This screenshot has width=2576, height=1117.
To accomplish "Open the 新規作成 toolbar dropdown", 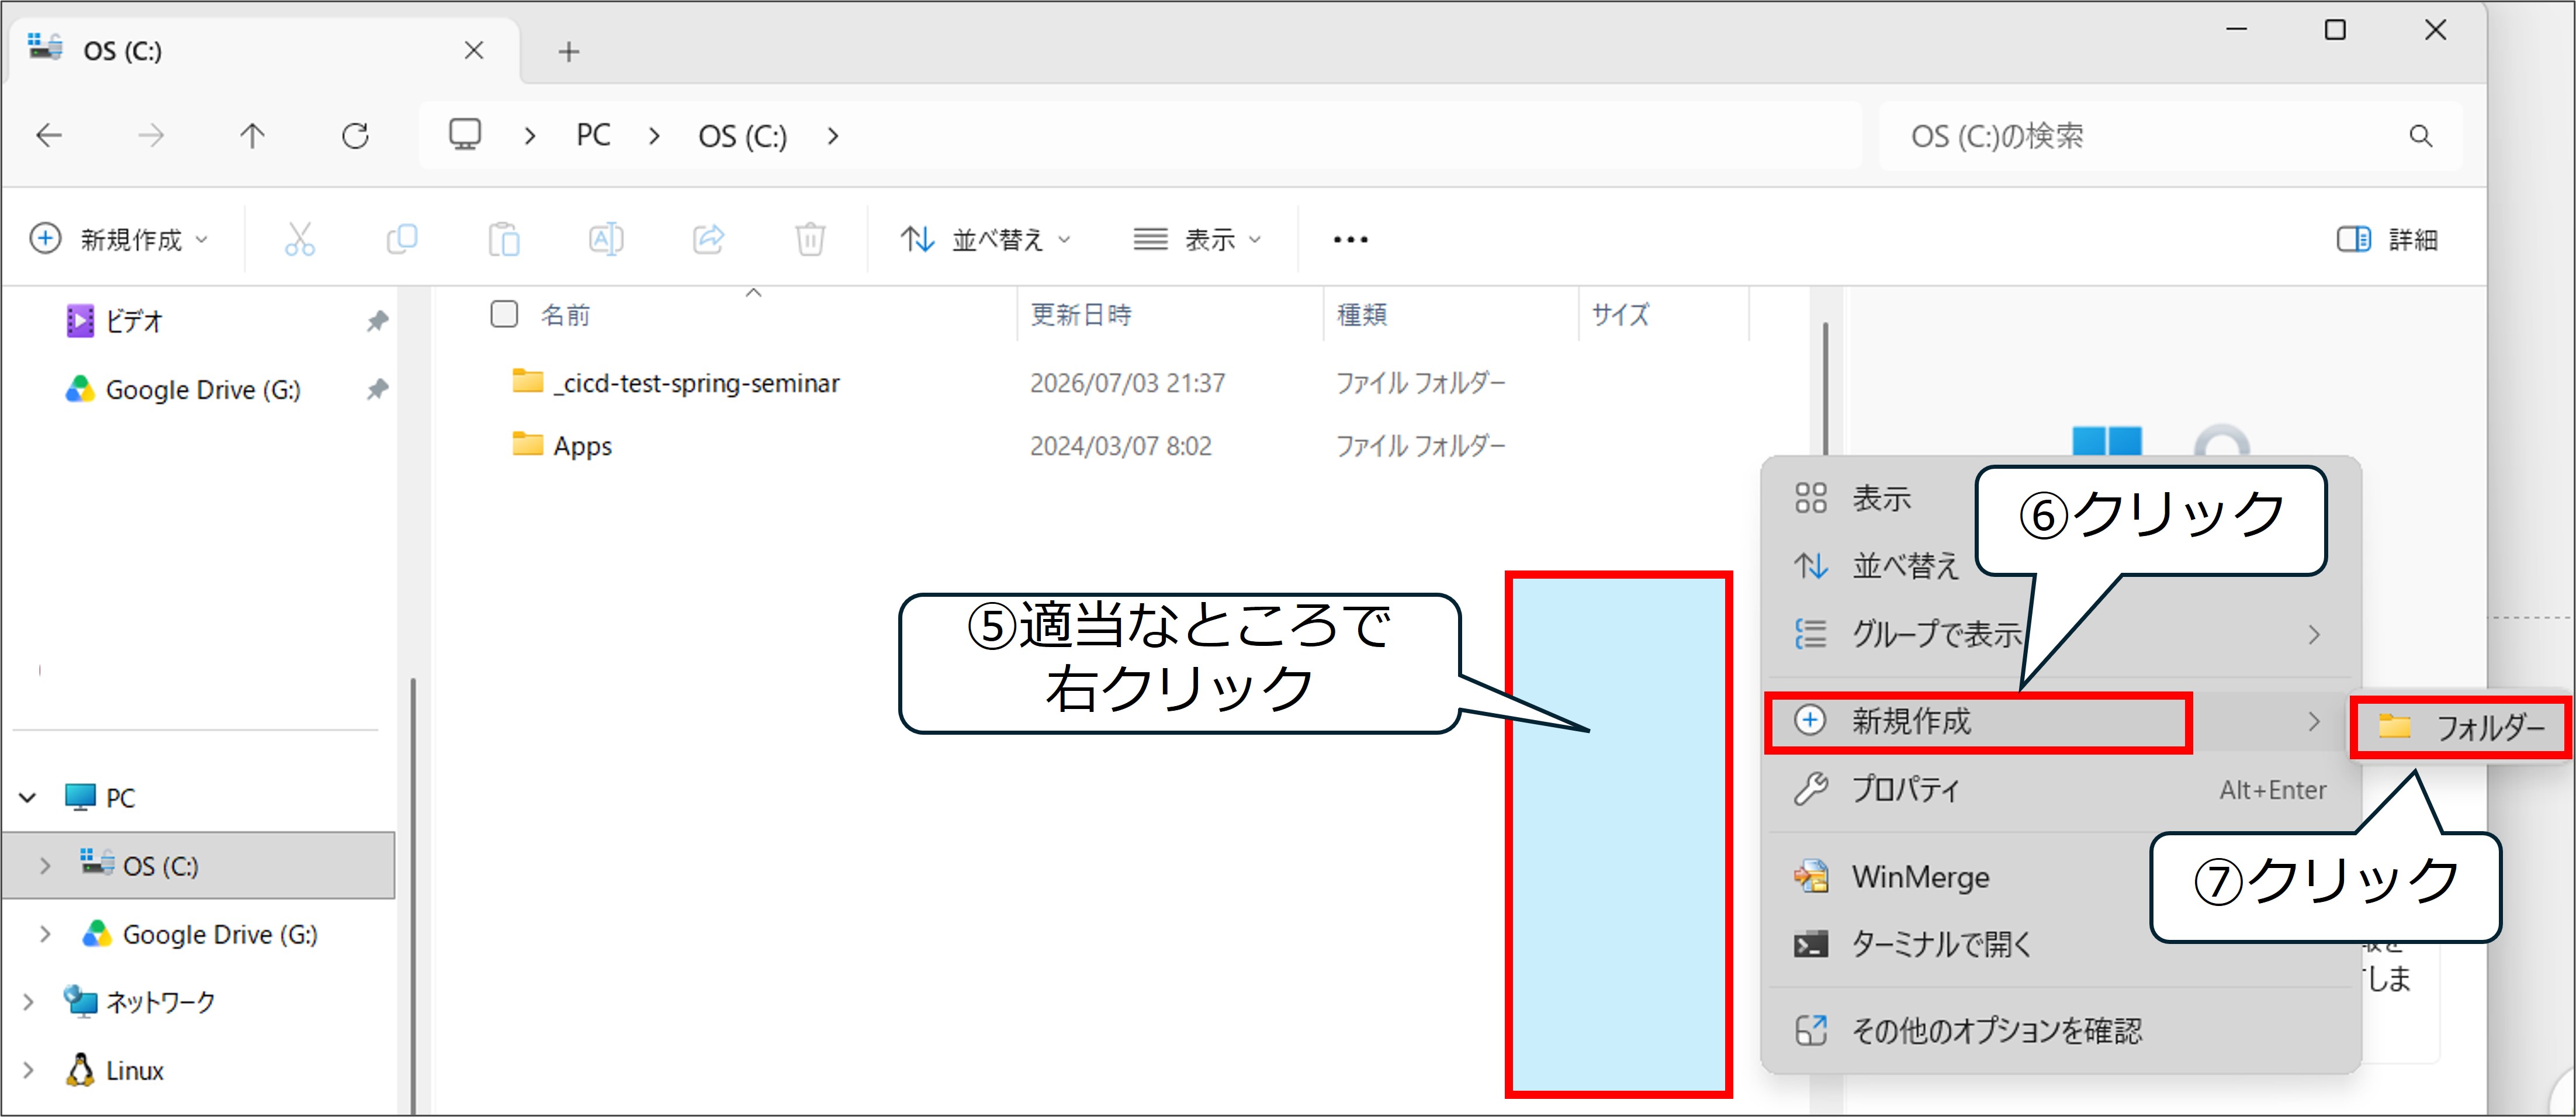I will pos(119,239).
